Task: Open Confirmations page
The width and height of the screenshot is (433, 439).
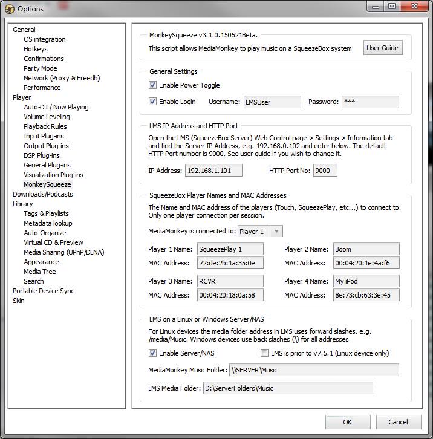Action: click(44, 59)
